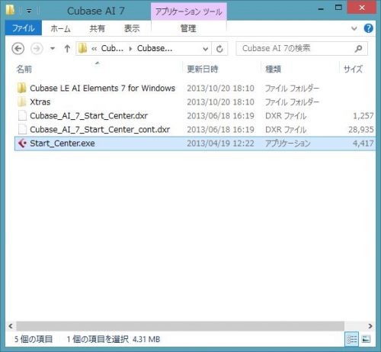The height and width of the screenshot is (352, 381).
Task: Open the recent locations dropdown arrow
Action: point(53,48)
